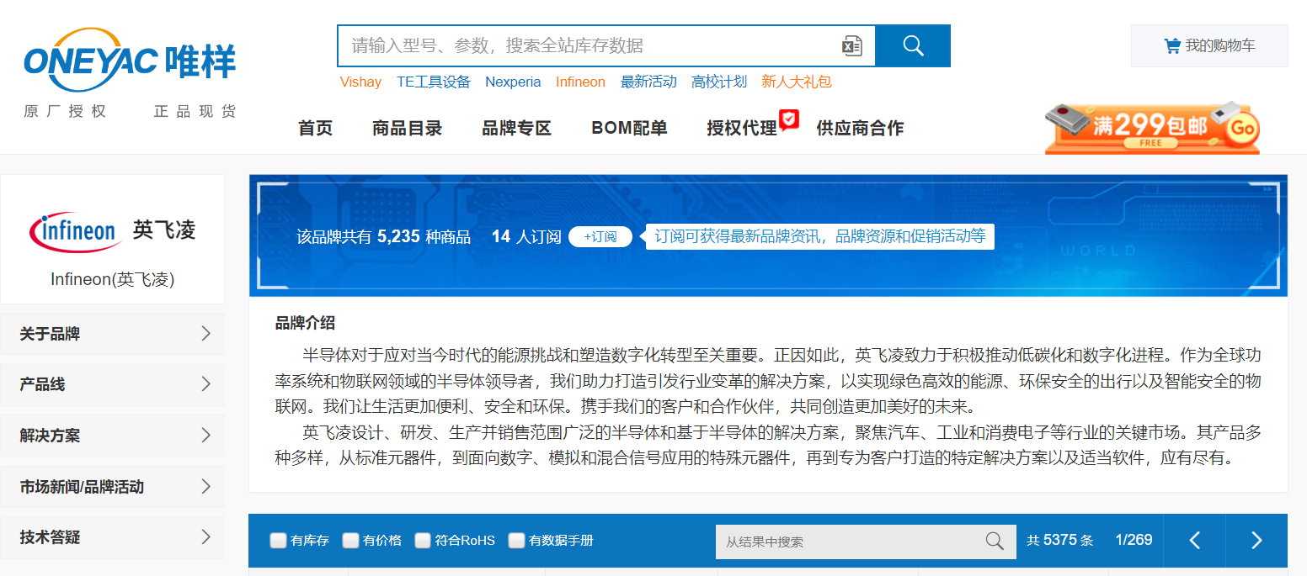Open the shopping cart

(x=1208, y=45)
